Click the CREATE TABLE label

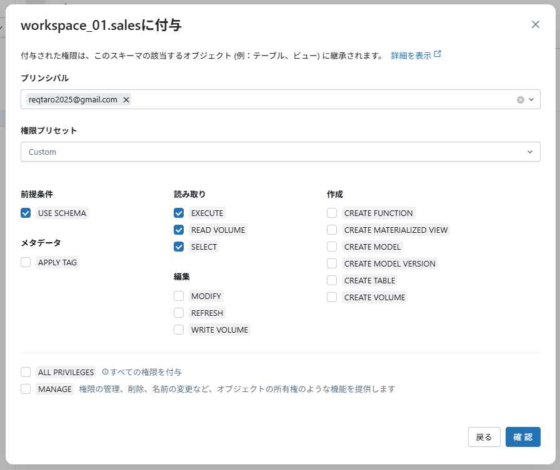pyautogui.click(x=369, y=280)
